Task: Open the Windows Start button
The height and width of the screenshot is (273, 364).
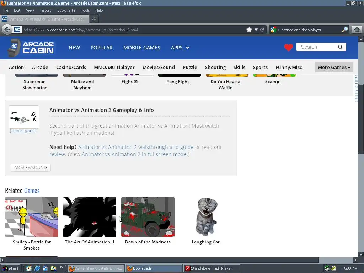Action: pos(11,269)
